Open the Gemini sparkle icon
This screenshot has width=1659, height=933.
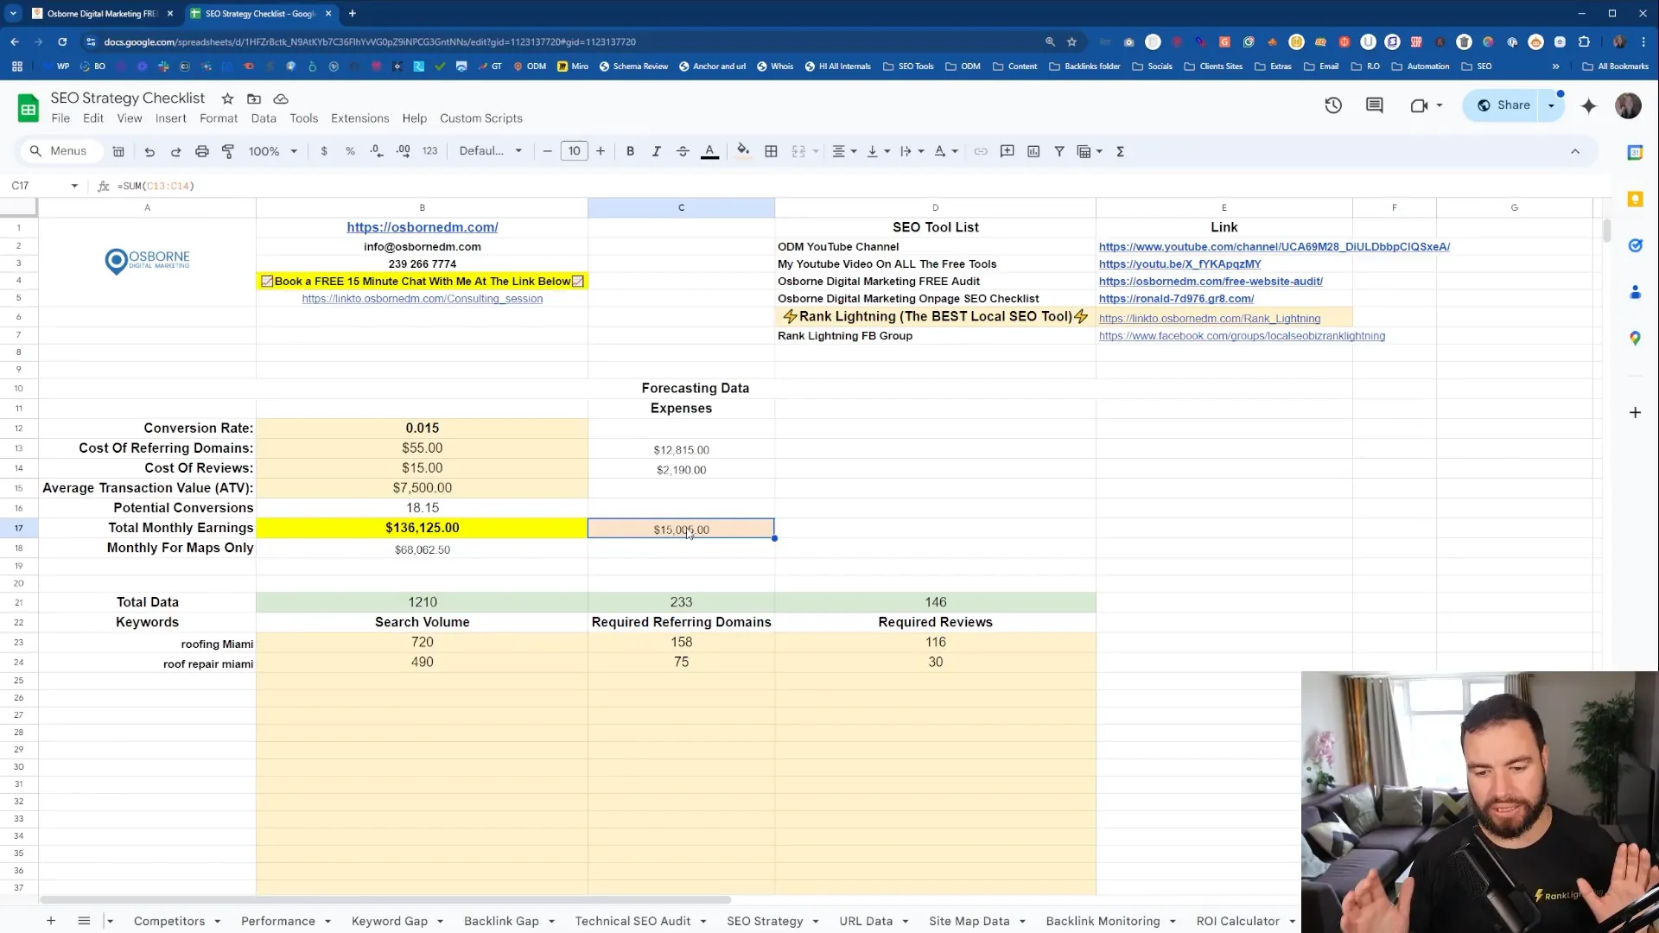pyautogui.click(x=1588, y=105)
